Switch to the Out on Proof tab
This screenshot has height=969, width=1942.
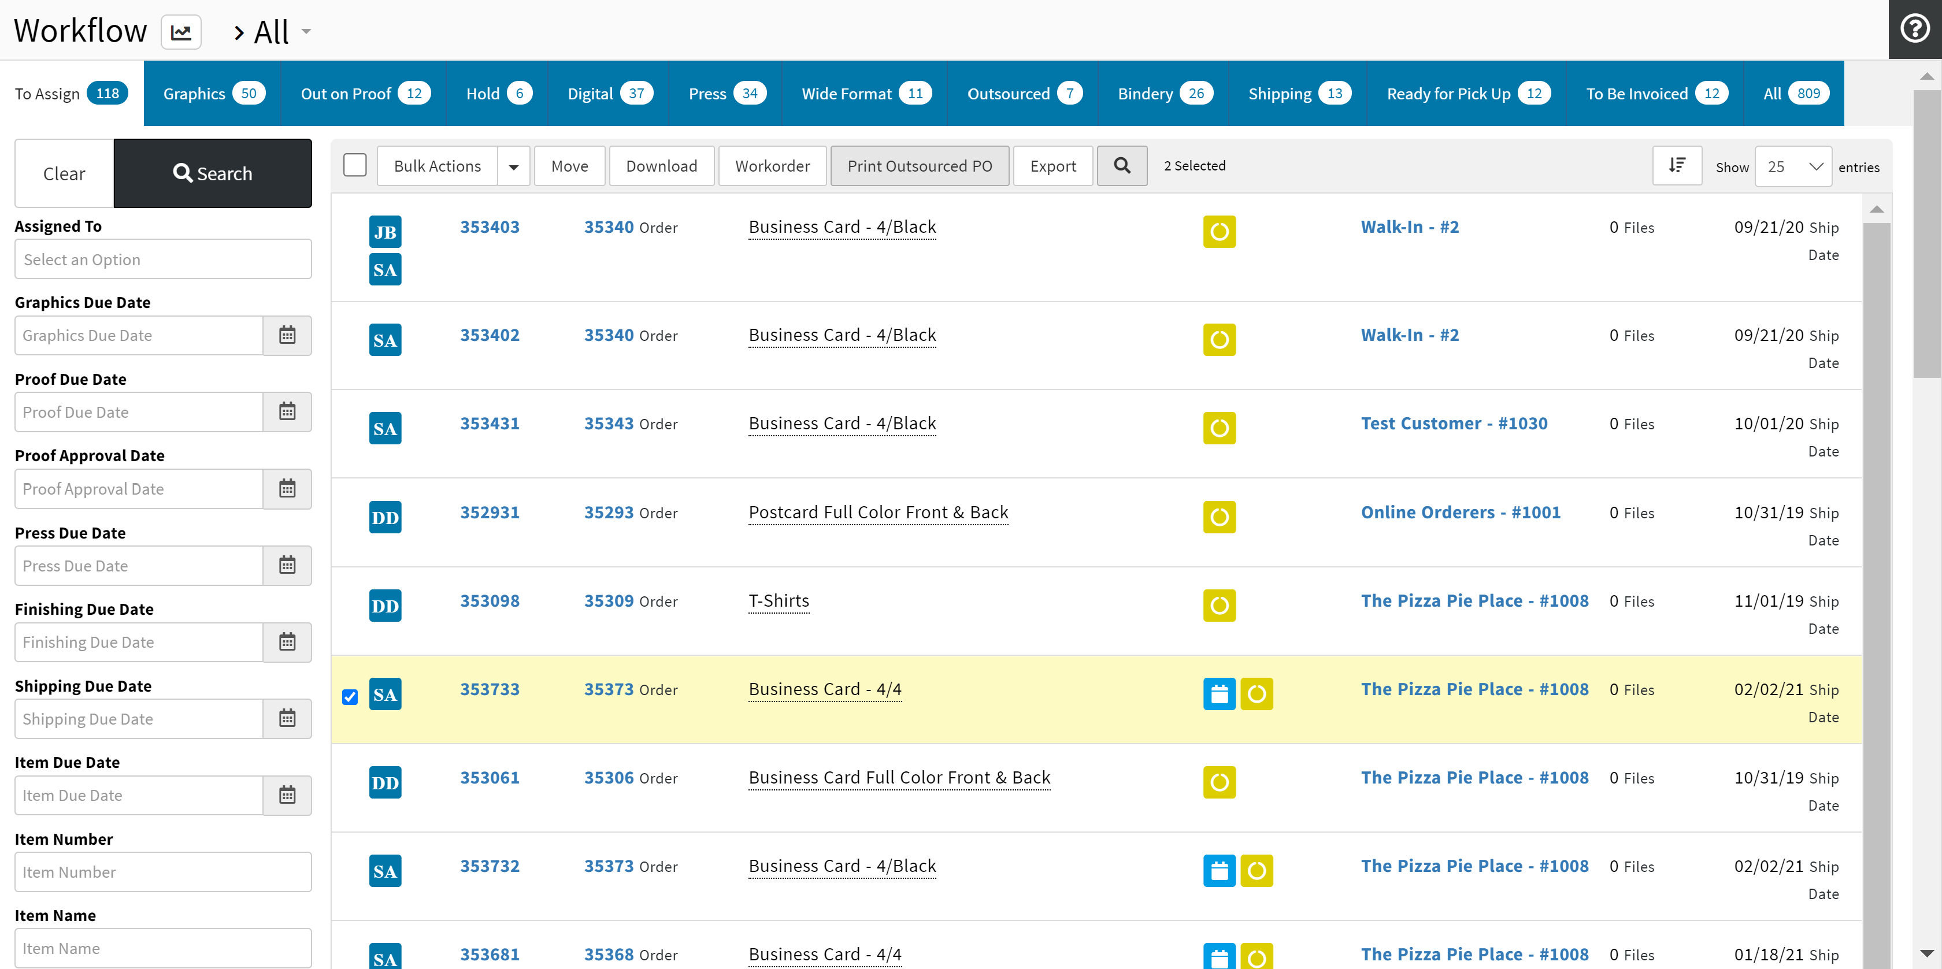point(364,94)
